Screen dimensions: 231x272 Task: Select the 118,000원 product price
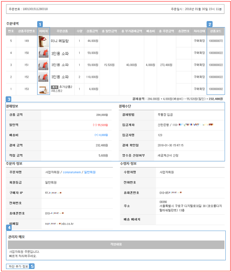(x=92, y=77)
